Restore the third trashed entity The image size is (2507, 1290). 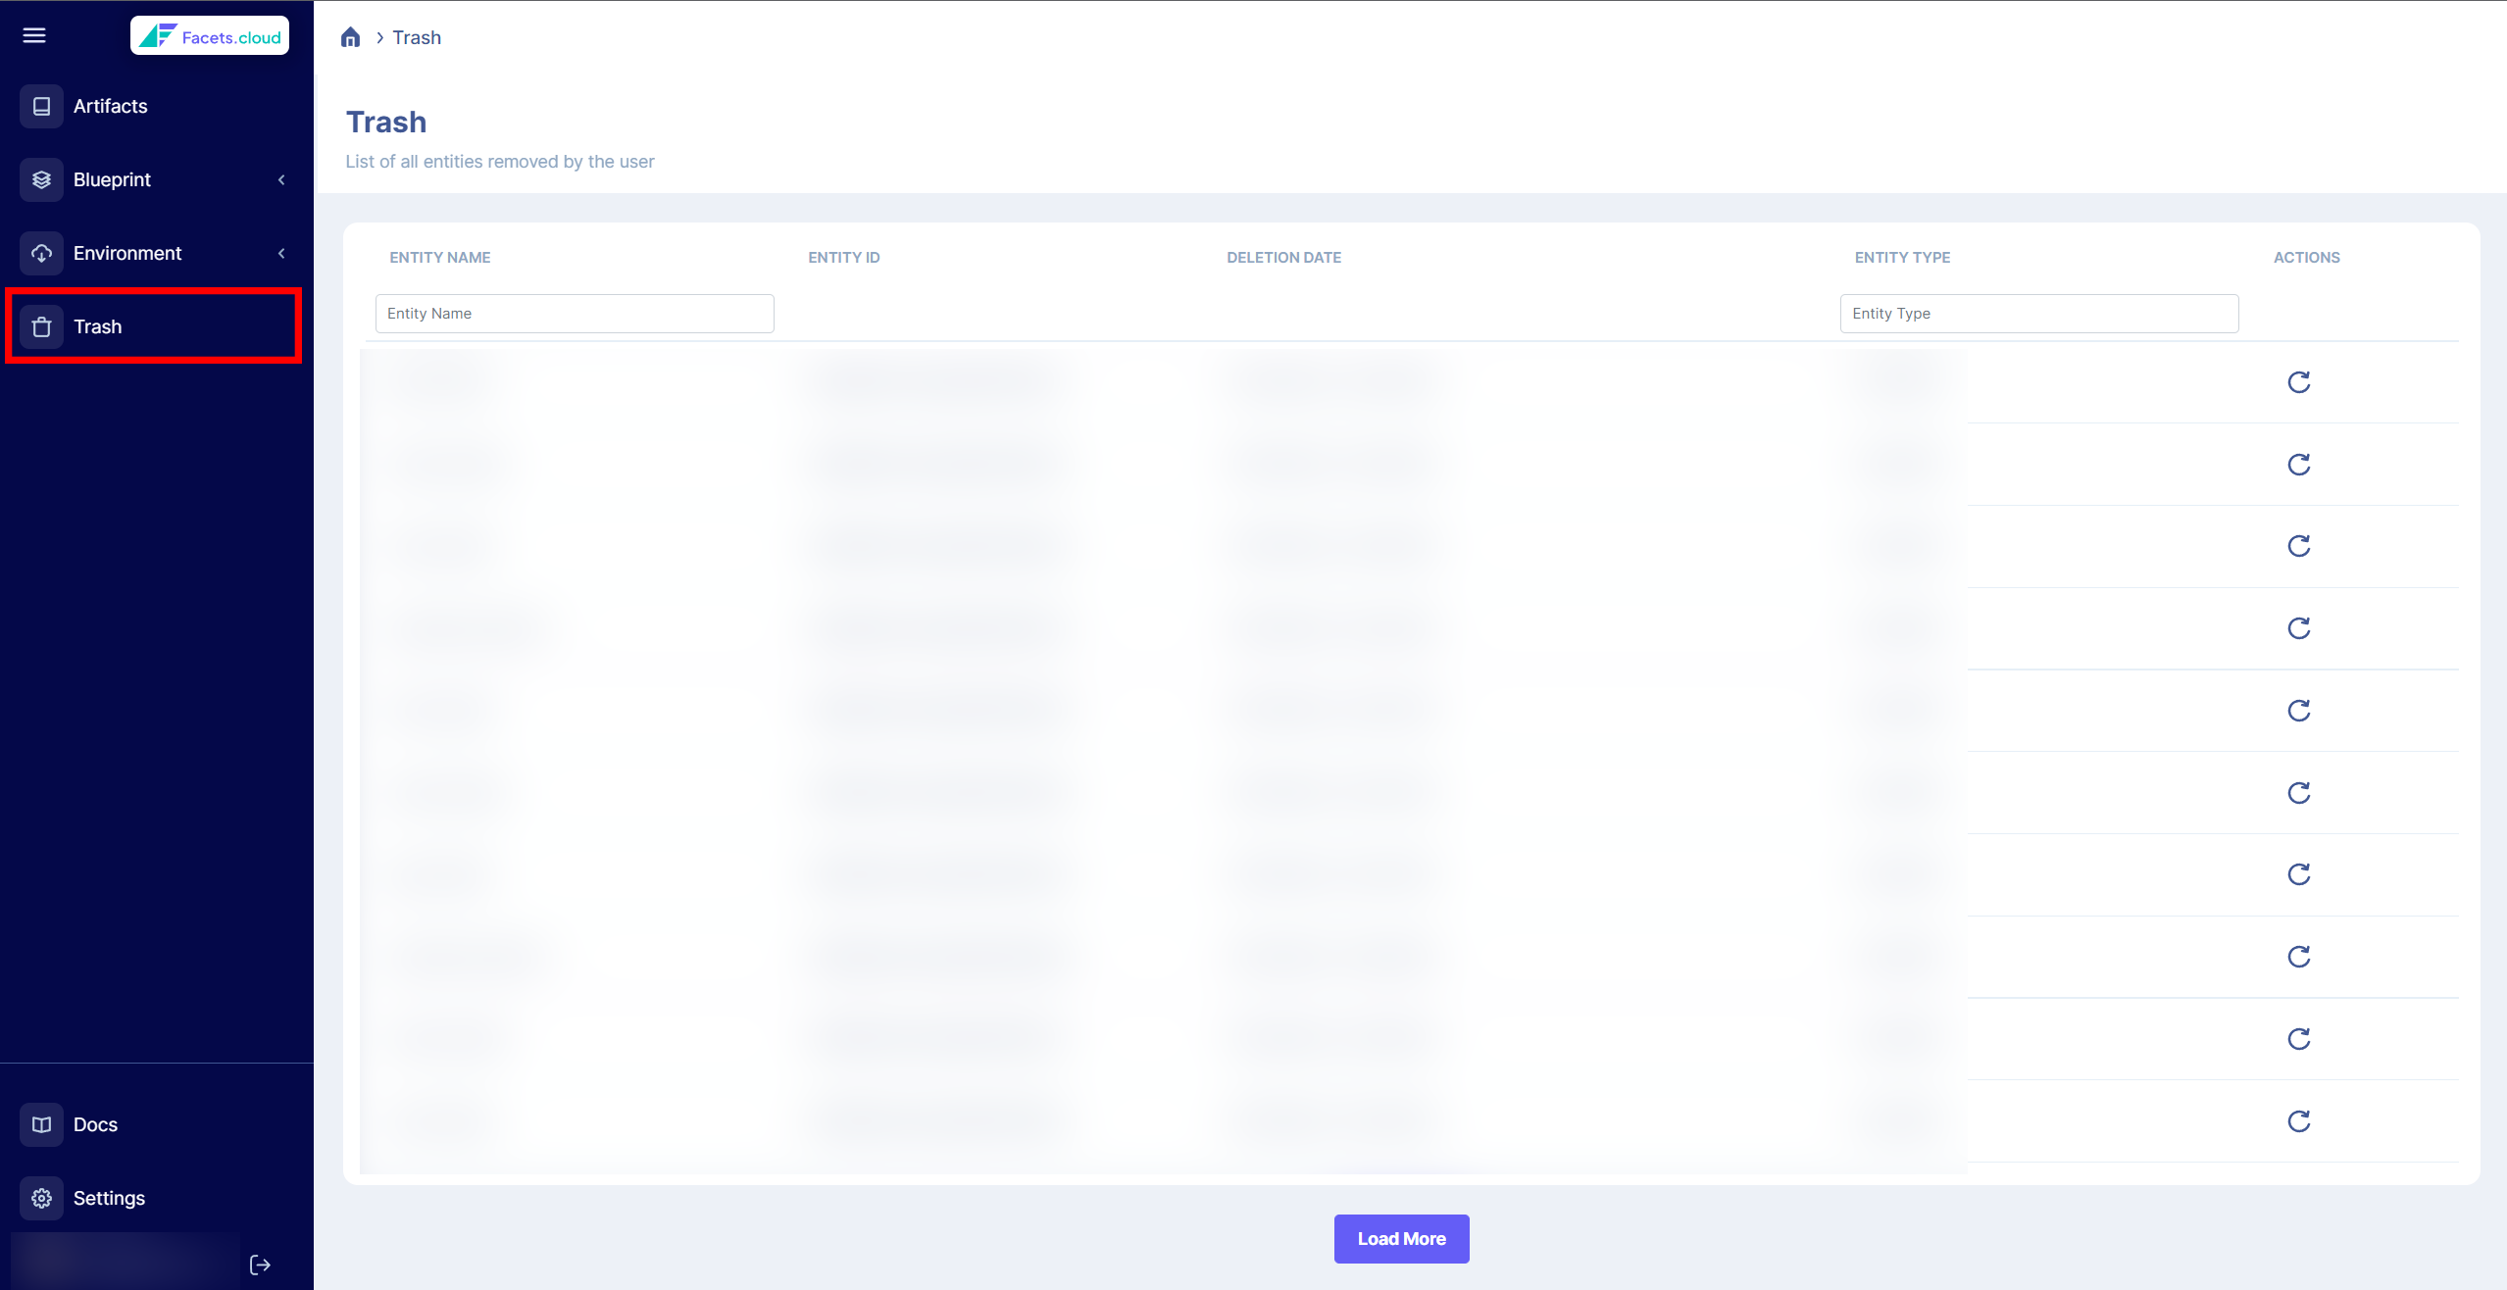coord(2298,546)
